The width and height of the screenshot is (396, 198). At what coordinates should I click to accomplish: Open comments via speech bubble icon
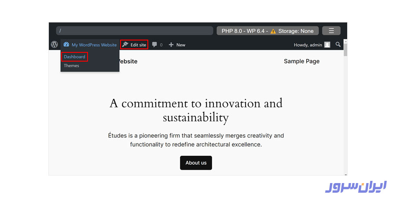pos(154,45)
